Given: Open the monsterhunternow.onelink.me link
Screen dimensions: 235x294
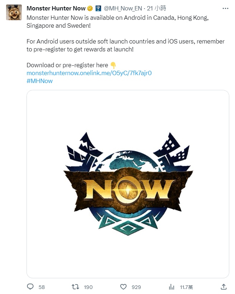Looking at the screenshot, I should click(89, 73).
